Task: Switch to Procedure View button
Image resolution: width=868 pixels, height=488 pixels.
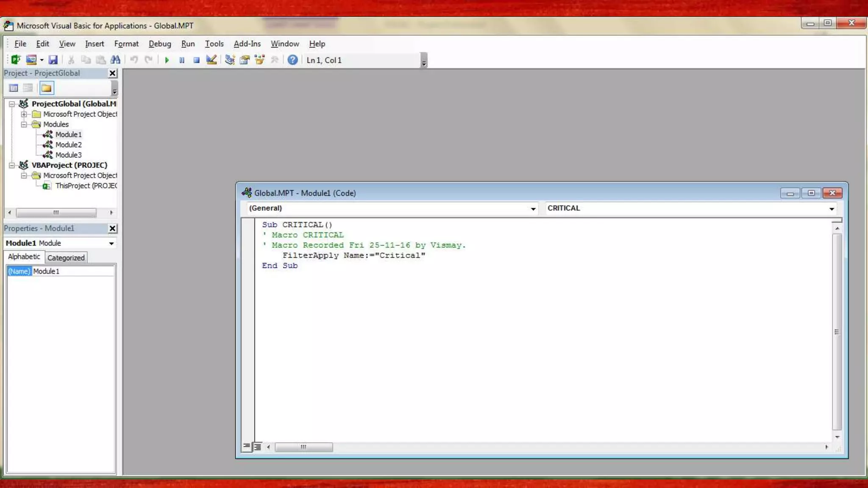Action: (x=247, y=446)
